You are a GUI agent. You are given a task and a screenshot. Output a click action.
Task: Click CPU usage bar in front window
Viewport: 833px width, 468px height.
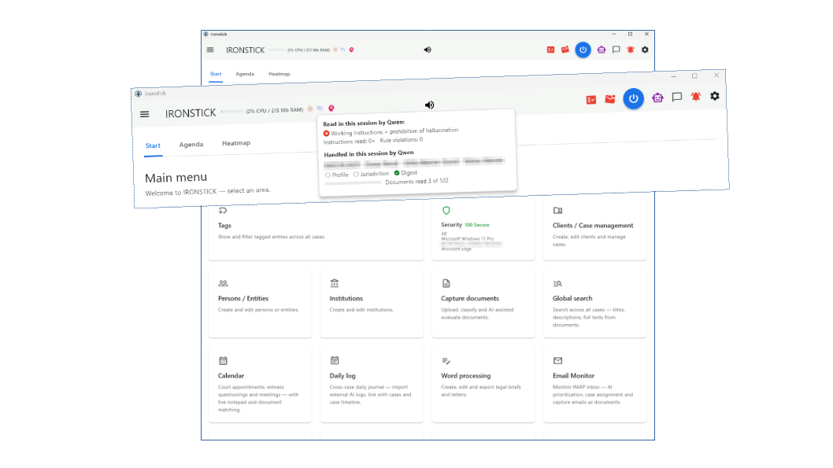coord(232,112)
